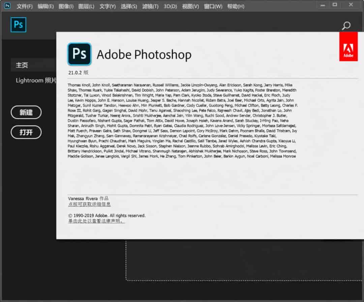The width and height of the screenshot is (364, 302).
Task: Select the 主页 tab in the sidebar
Action: (x=33, y=65)
